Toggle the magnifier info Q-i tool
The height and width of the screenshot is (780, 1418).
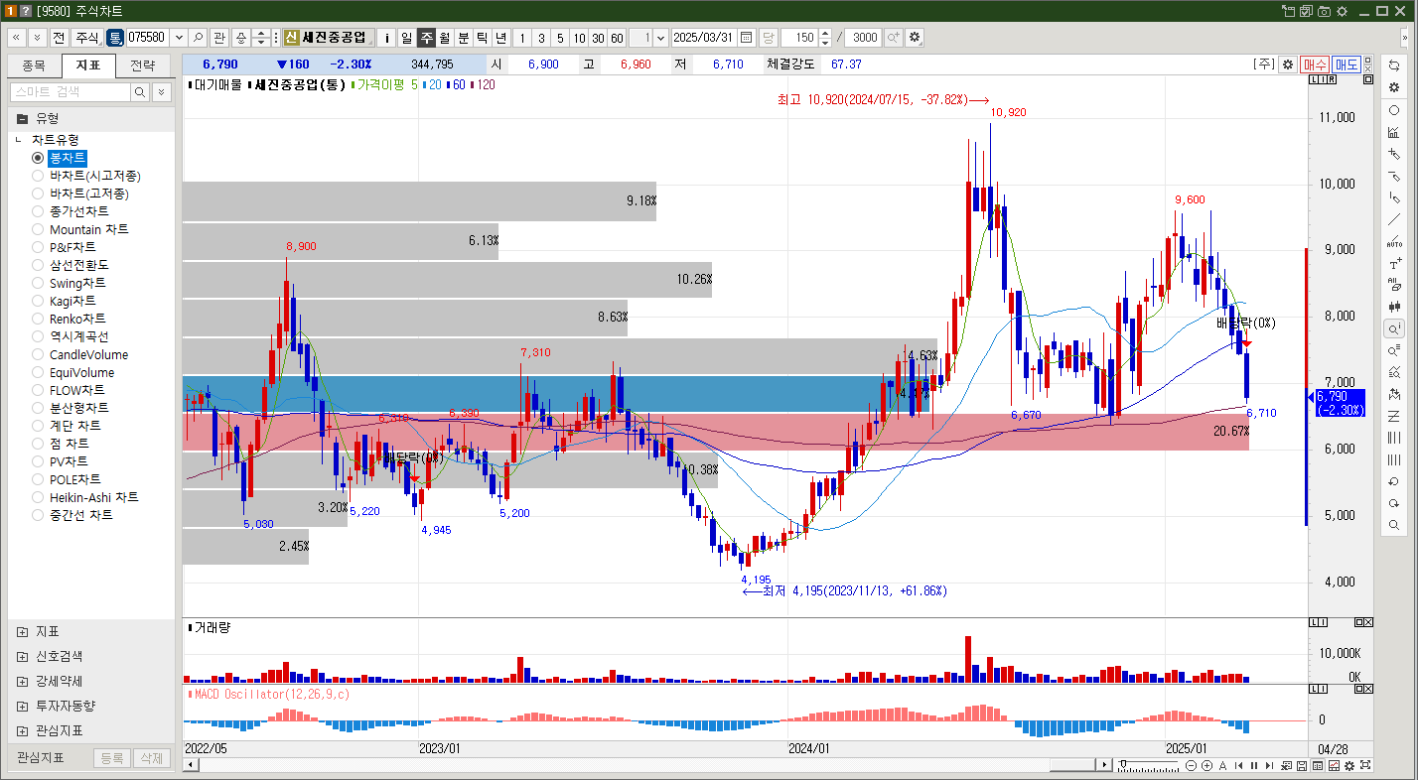[1394, 328]
